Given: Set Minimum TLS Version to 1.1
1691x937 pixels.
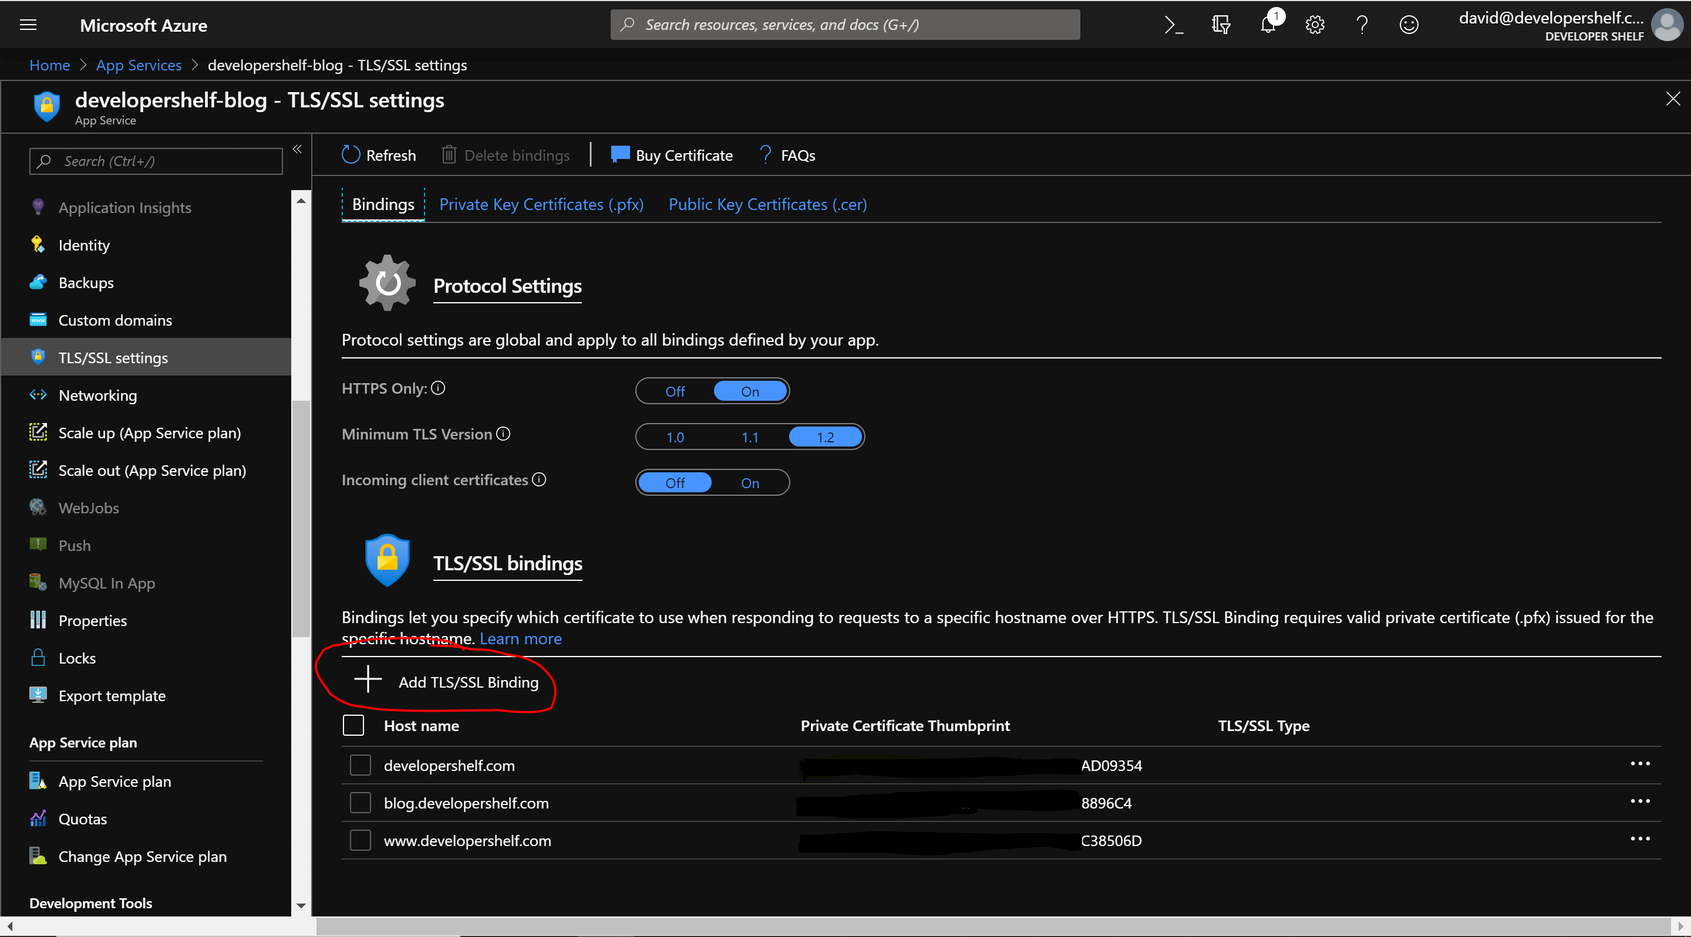Looking at the screenshot, I should pyautogui.click(x=750, y=437).
